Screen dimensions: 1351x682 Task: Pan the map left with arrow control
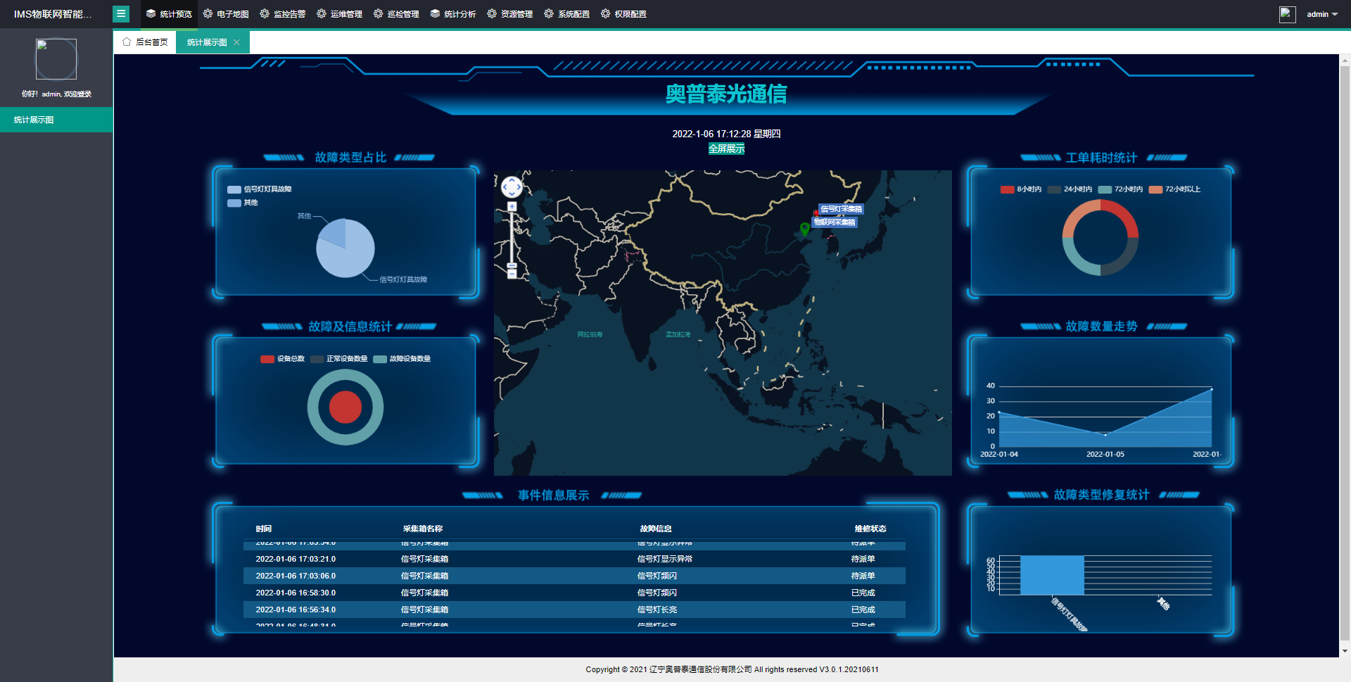pos(505,187)
